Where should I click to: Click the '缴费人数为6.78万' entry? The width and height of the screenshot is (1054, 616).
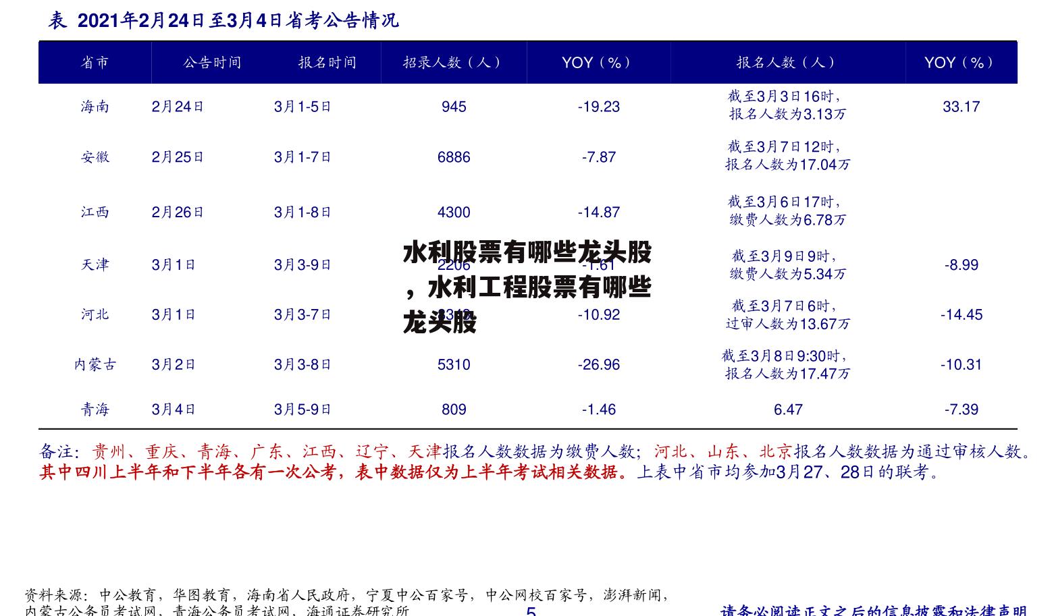click(787, 220)
